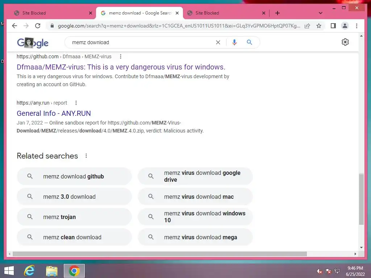Reload the Google search page
Image resolution: width=371 pixels, height=278 pixels.
click(x=38, y=26)
